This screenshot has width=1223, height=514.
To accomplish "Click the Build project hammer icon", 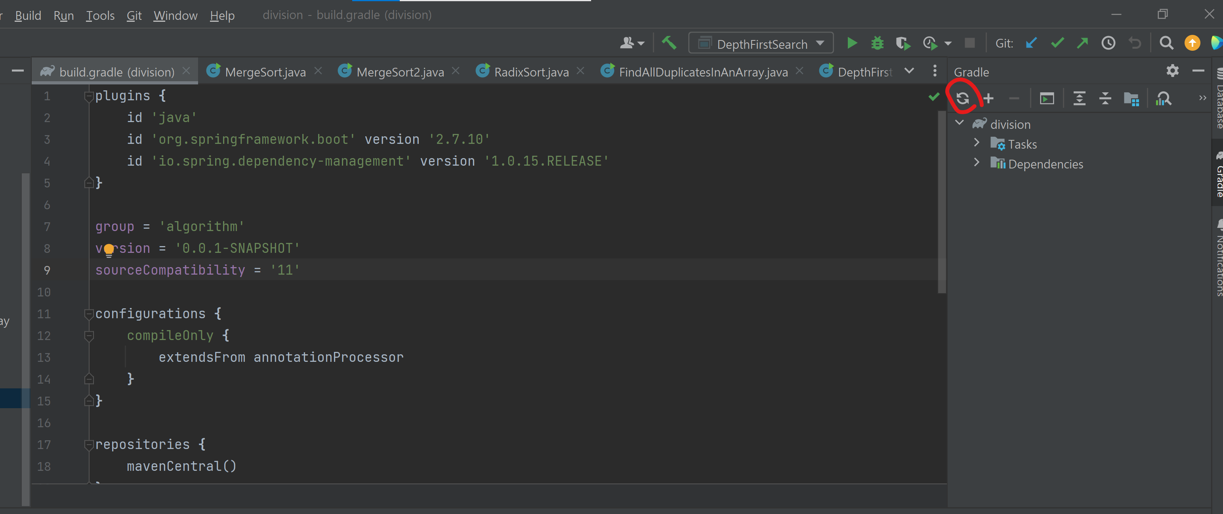I will tap(669, 43).
